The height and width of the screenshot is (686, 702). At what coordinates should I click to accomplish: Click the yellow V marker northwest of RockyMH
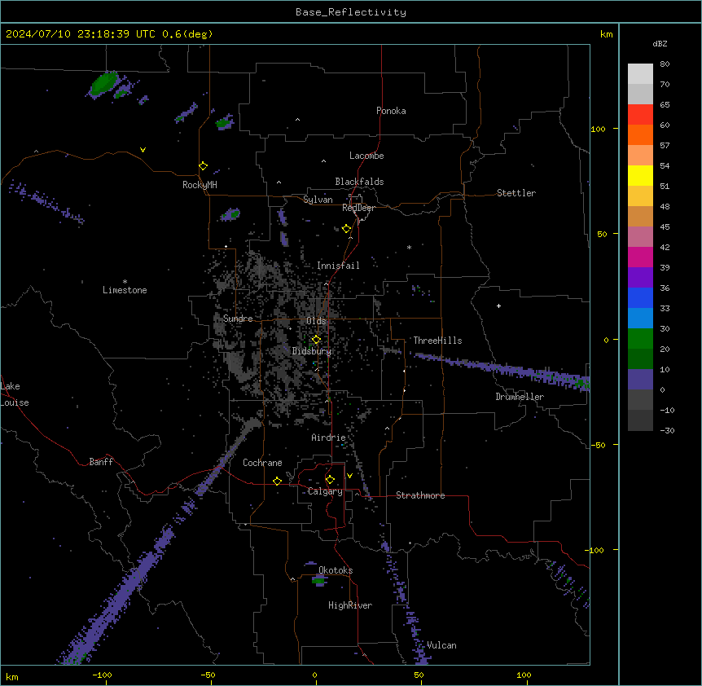click(x=143, y=150)
